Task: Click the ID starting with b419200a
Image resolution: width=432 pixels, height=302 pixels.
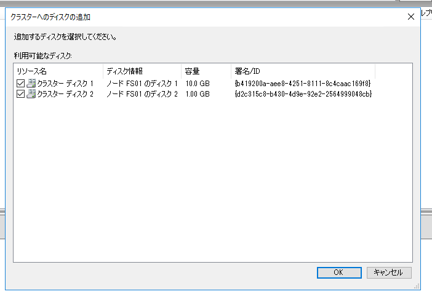Action: click(x=303, y=84)
